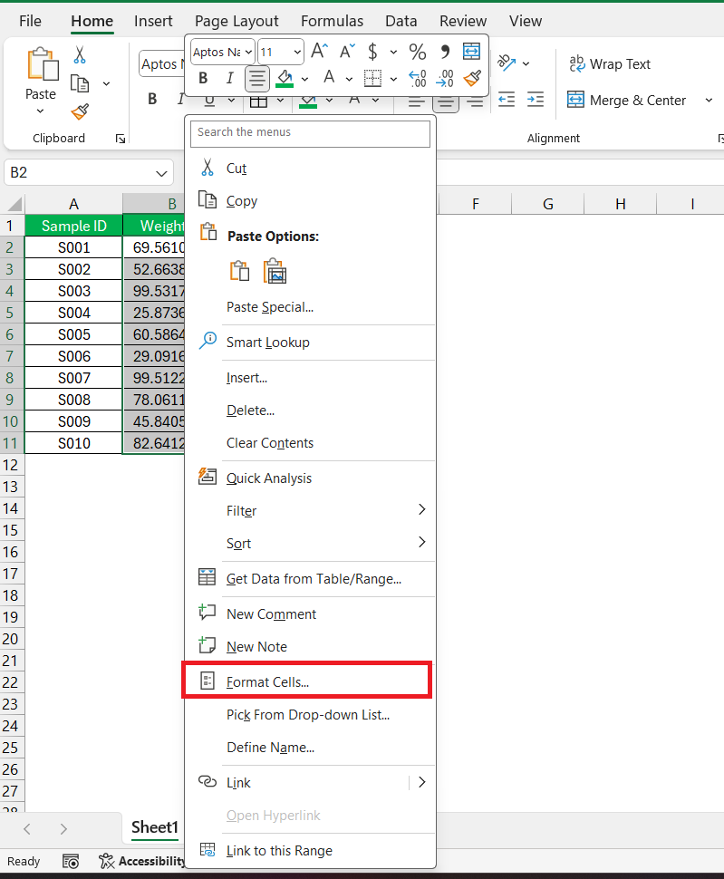Switch to the Formulas tab
The height and width of the screenshot is (879, 724).
(332, 22)
